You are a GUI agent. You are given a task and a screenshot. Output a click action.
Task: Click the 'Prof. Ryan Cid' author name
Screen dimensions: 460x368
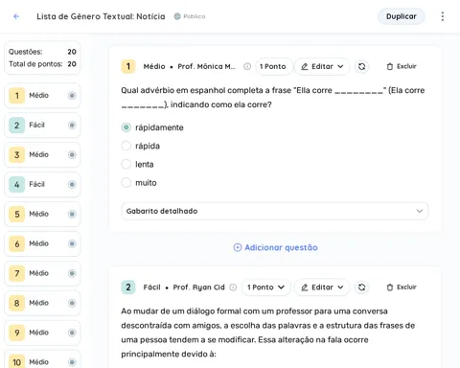tap(198, 287)
